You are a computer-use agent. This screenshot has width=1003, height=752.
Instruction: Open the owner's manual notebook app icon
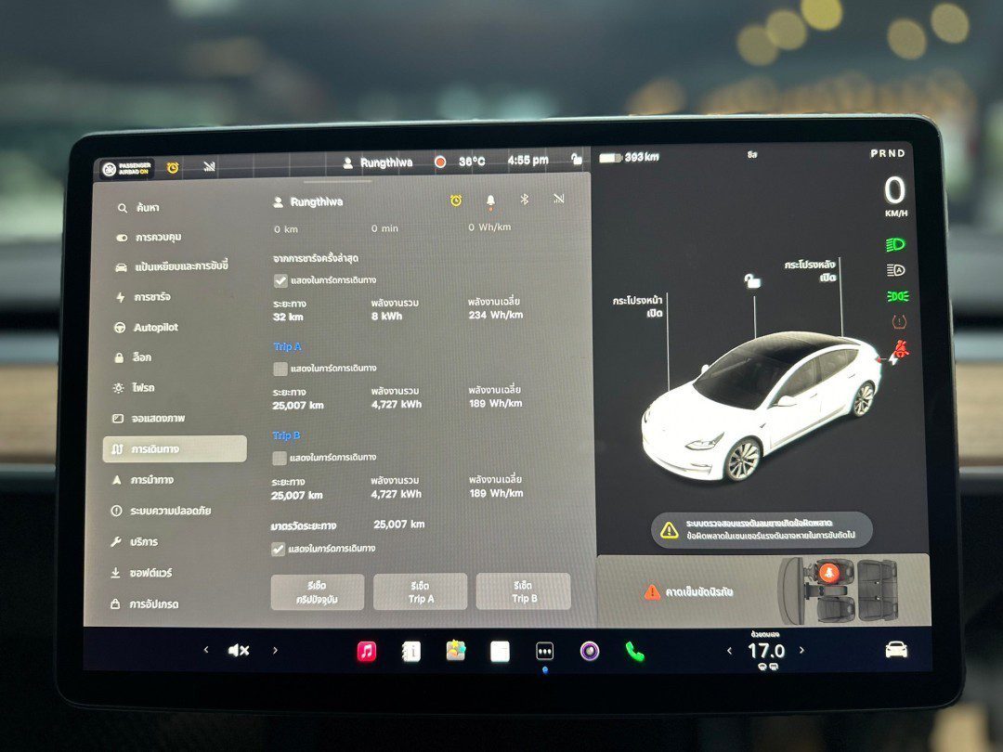[x=411, y=651]
